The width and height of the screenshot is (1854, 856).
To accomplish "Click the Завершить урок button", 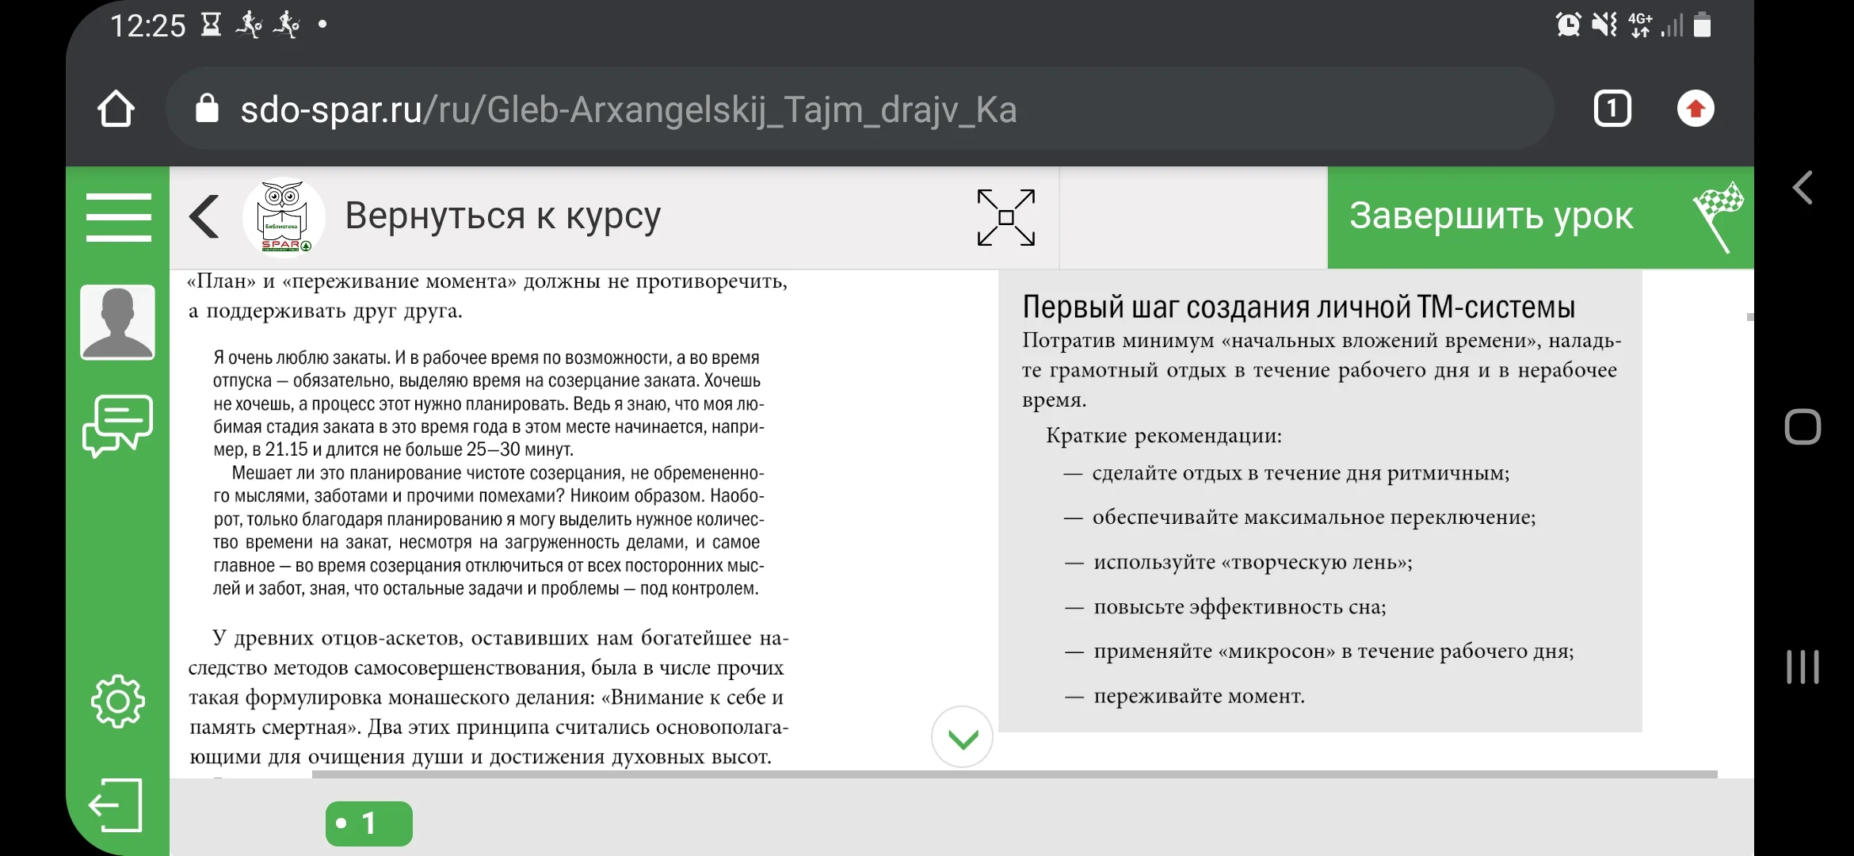I will coord(1492,216).
